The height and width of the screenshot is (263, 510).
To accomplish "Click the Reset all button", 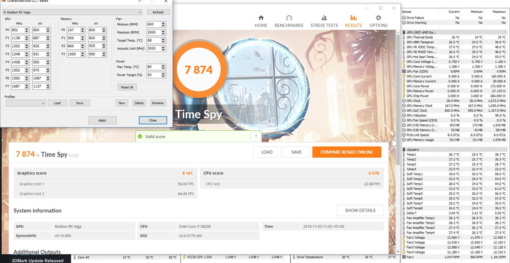I will [x=127, y=87].
